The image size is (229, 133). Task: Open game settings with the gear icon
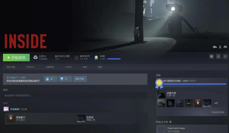point(211,56)
